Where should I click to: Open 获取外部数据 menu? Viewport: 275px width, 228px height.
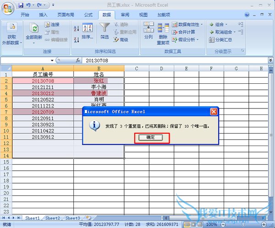coord(12,33)
